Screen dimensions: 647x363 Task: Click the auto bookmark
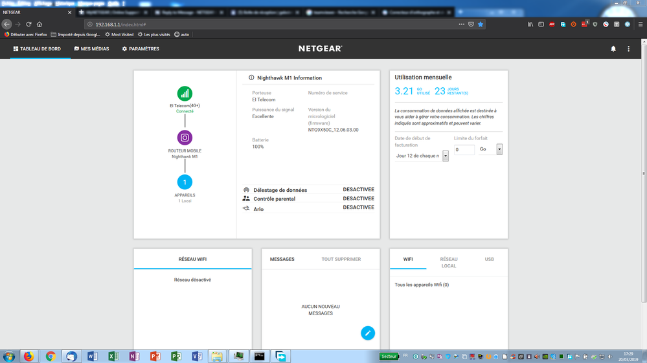click(181, 35)
